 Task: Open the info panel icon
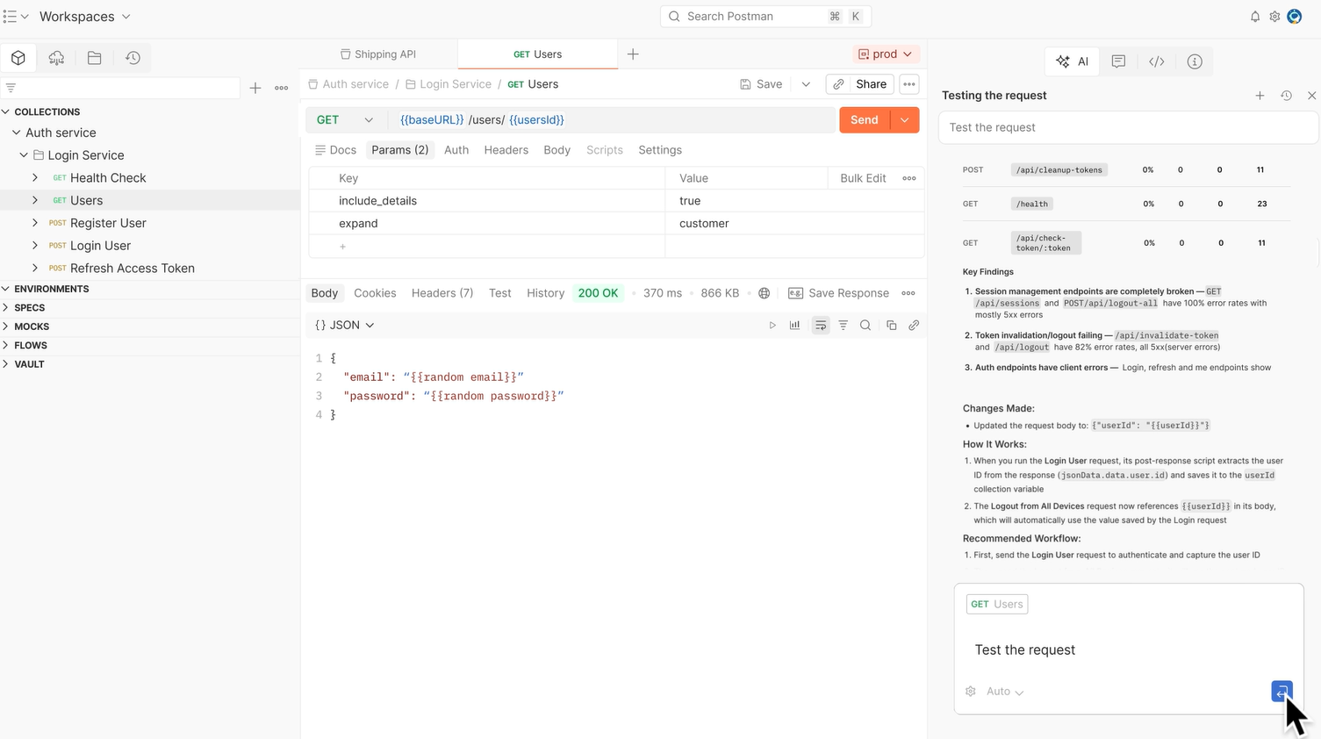pyautogui.click(x=1195, y=61)
